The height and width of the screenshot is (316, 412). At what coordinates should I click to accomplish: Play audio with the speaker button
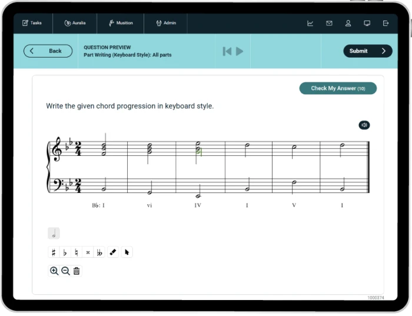364,125
